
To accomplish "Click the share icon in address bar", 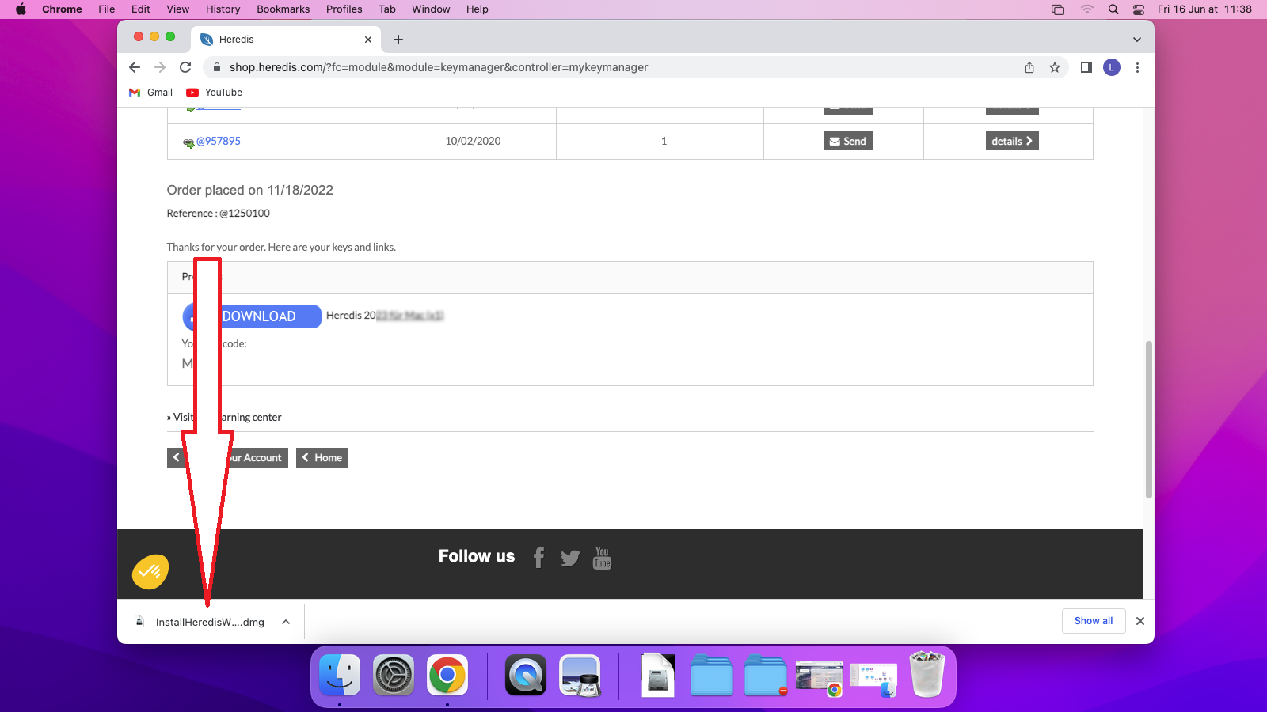I will pos(1029,68).
